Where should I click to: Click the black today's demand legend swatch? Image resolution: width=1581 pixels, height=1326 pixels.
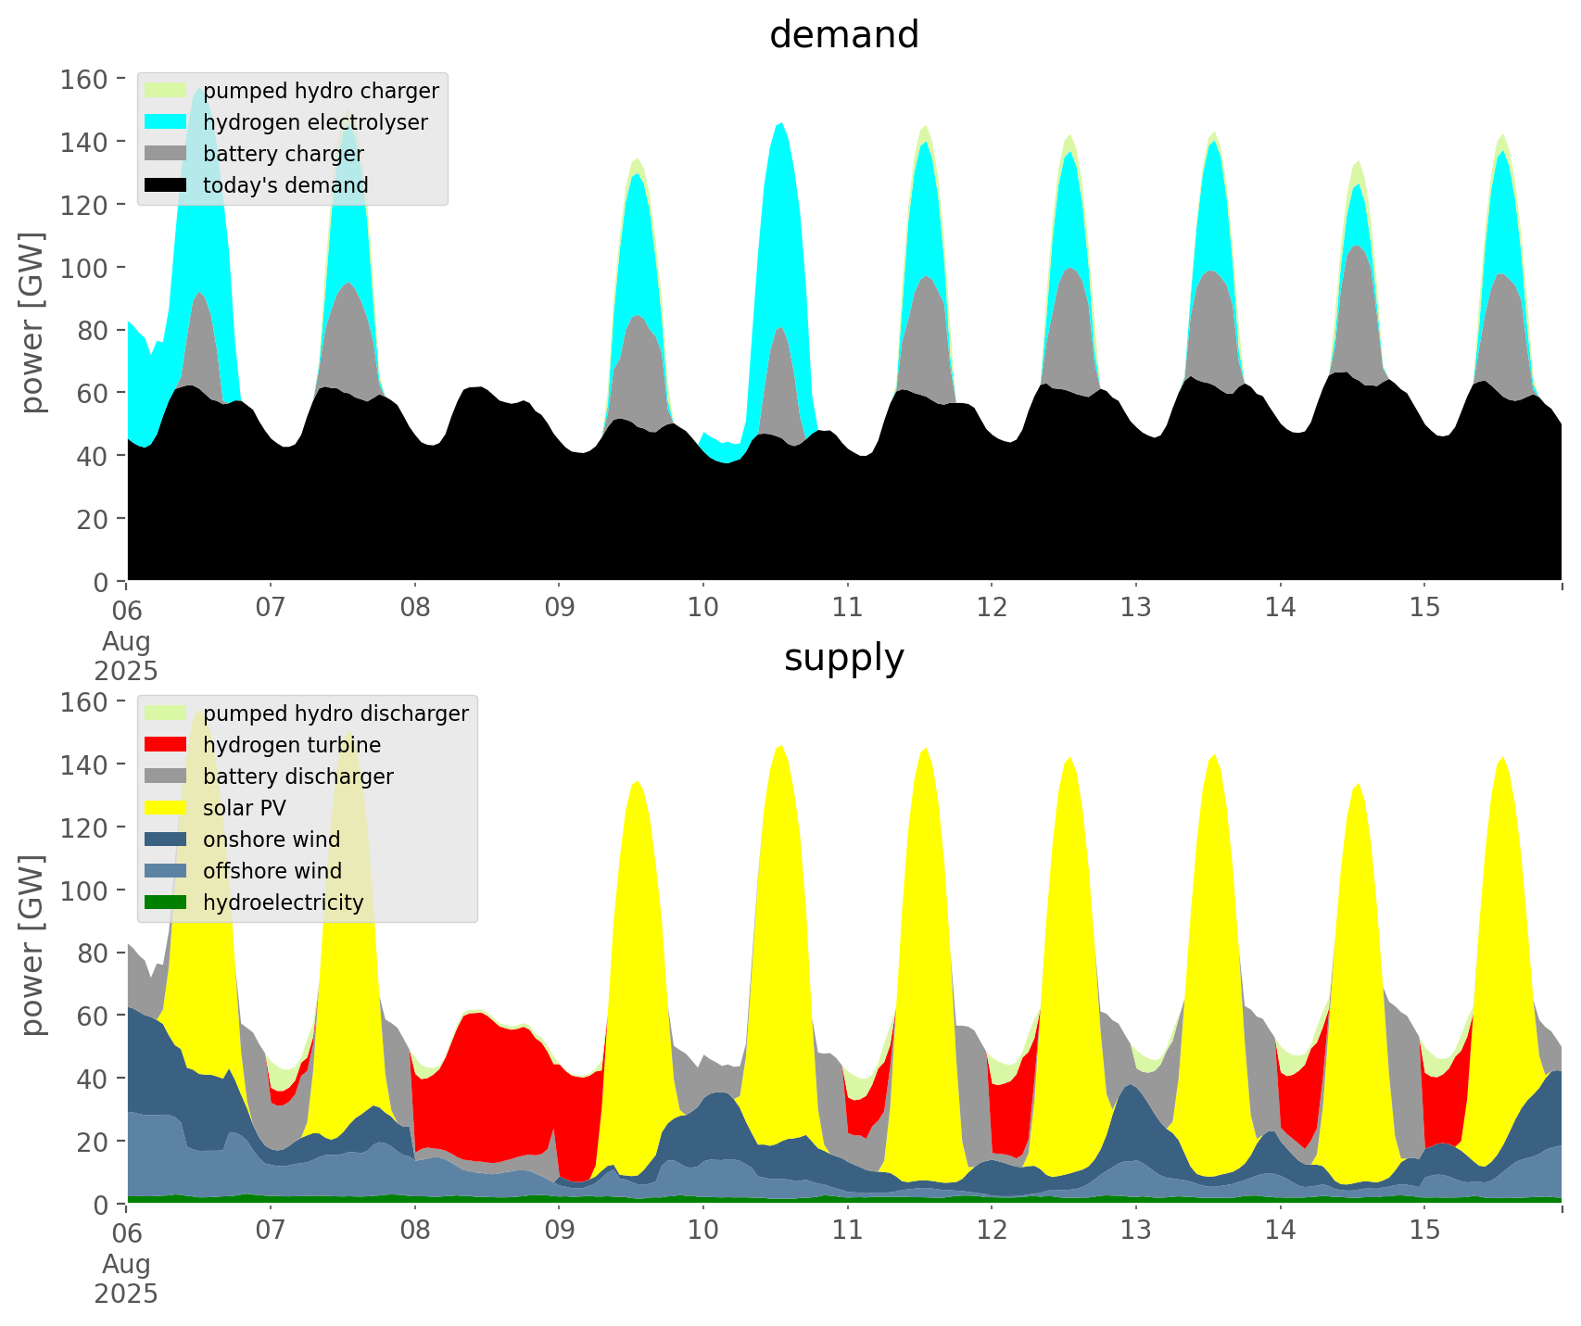[166, 185]
